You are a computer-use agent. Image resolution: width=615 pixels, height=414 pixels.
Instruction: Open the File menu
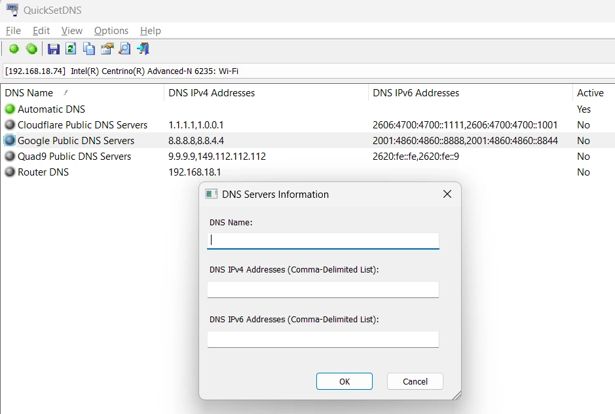(x=13, y=31)
